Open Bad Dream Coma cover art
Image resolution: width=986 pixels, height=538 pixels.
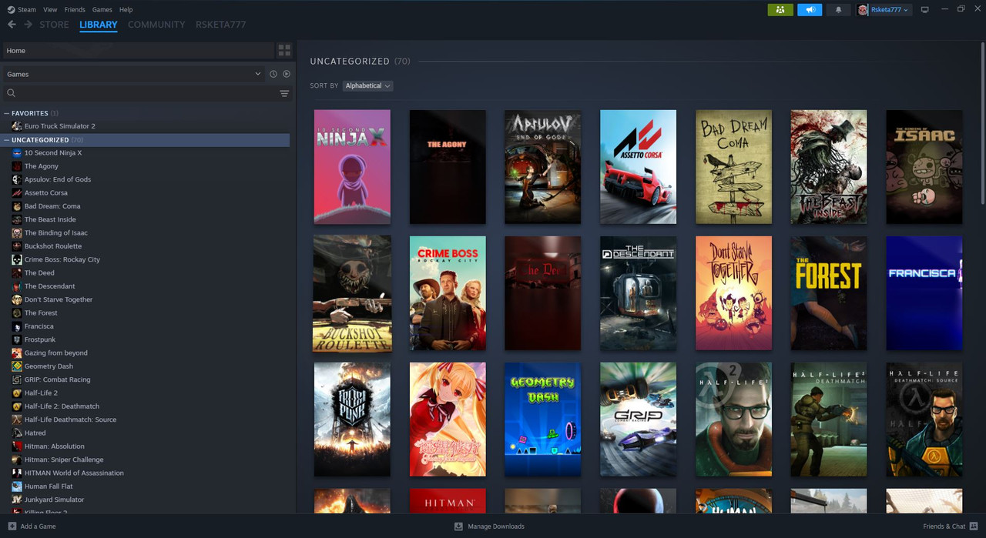(x=733, y=167)
